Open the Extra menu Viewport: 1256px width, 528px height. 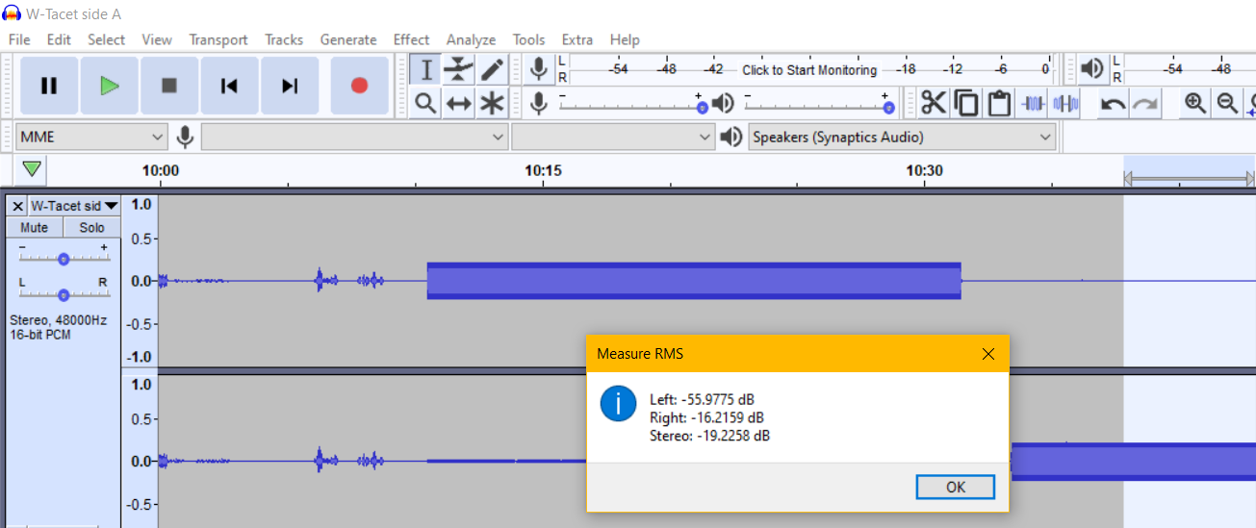577,39
